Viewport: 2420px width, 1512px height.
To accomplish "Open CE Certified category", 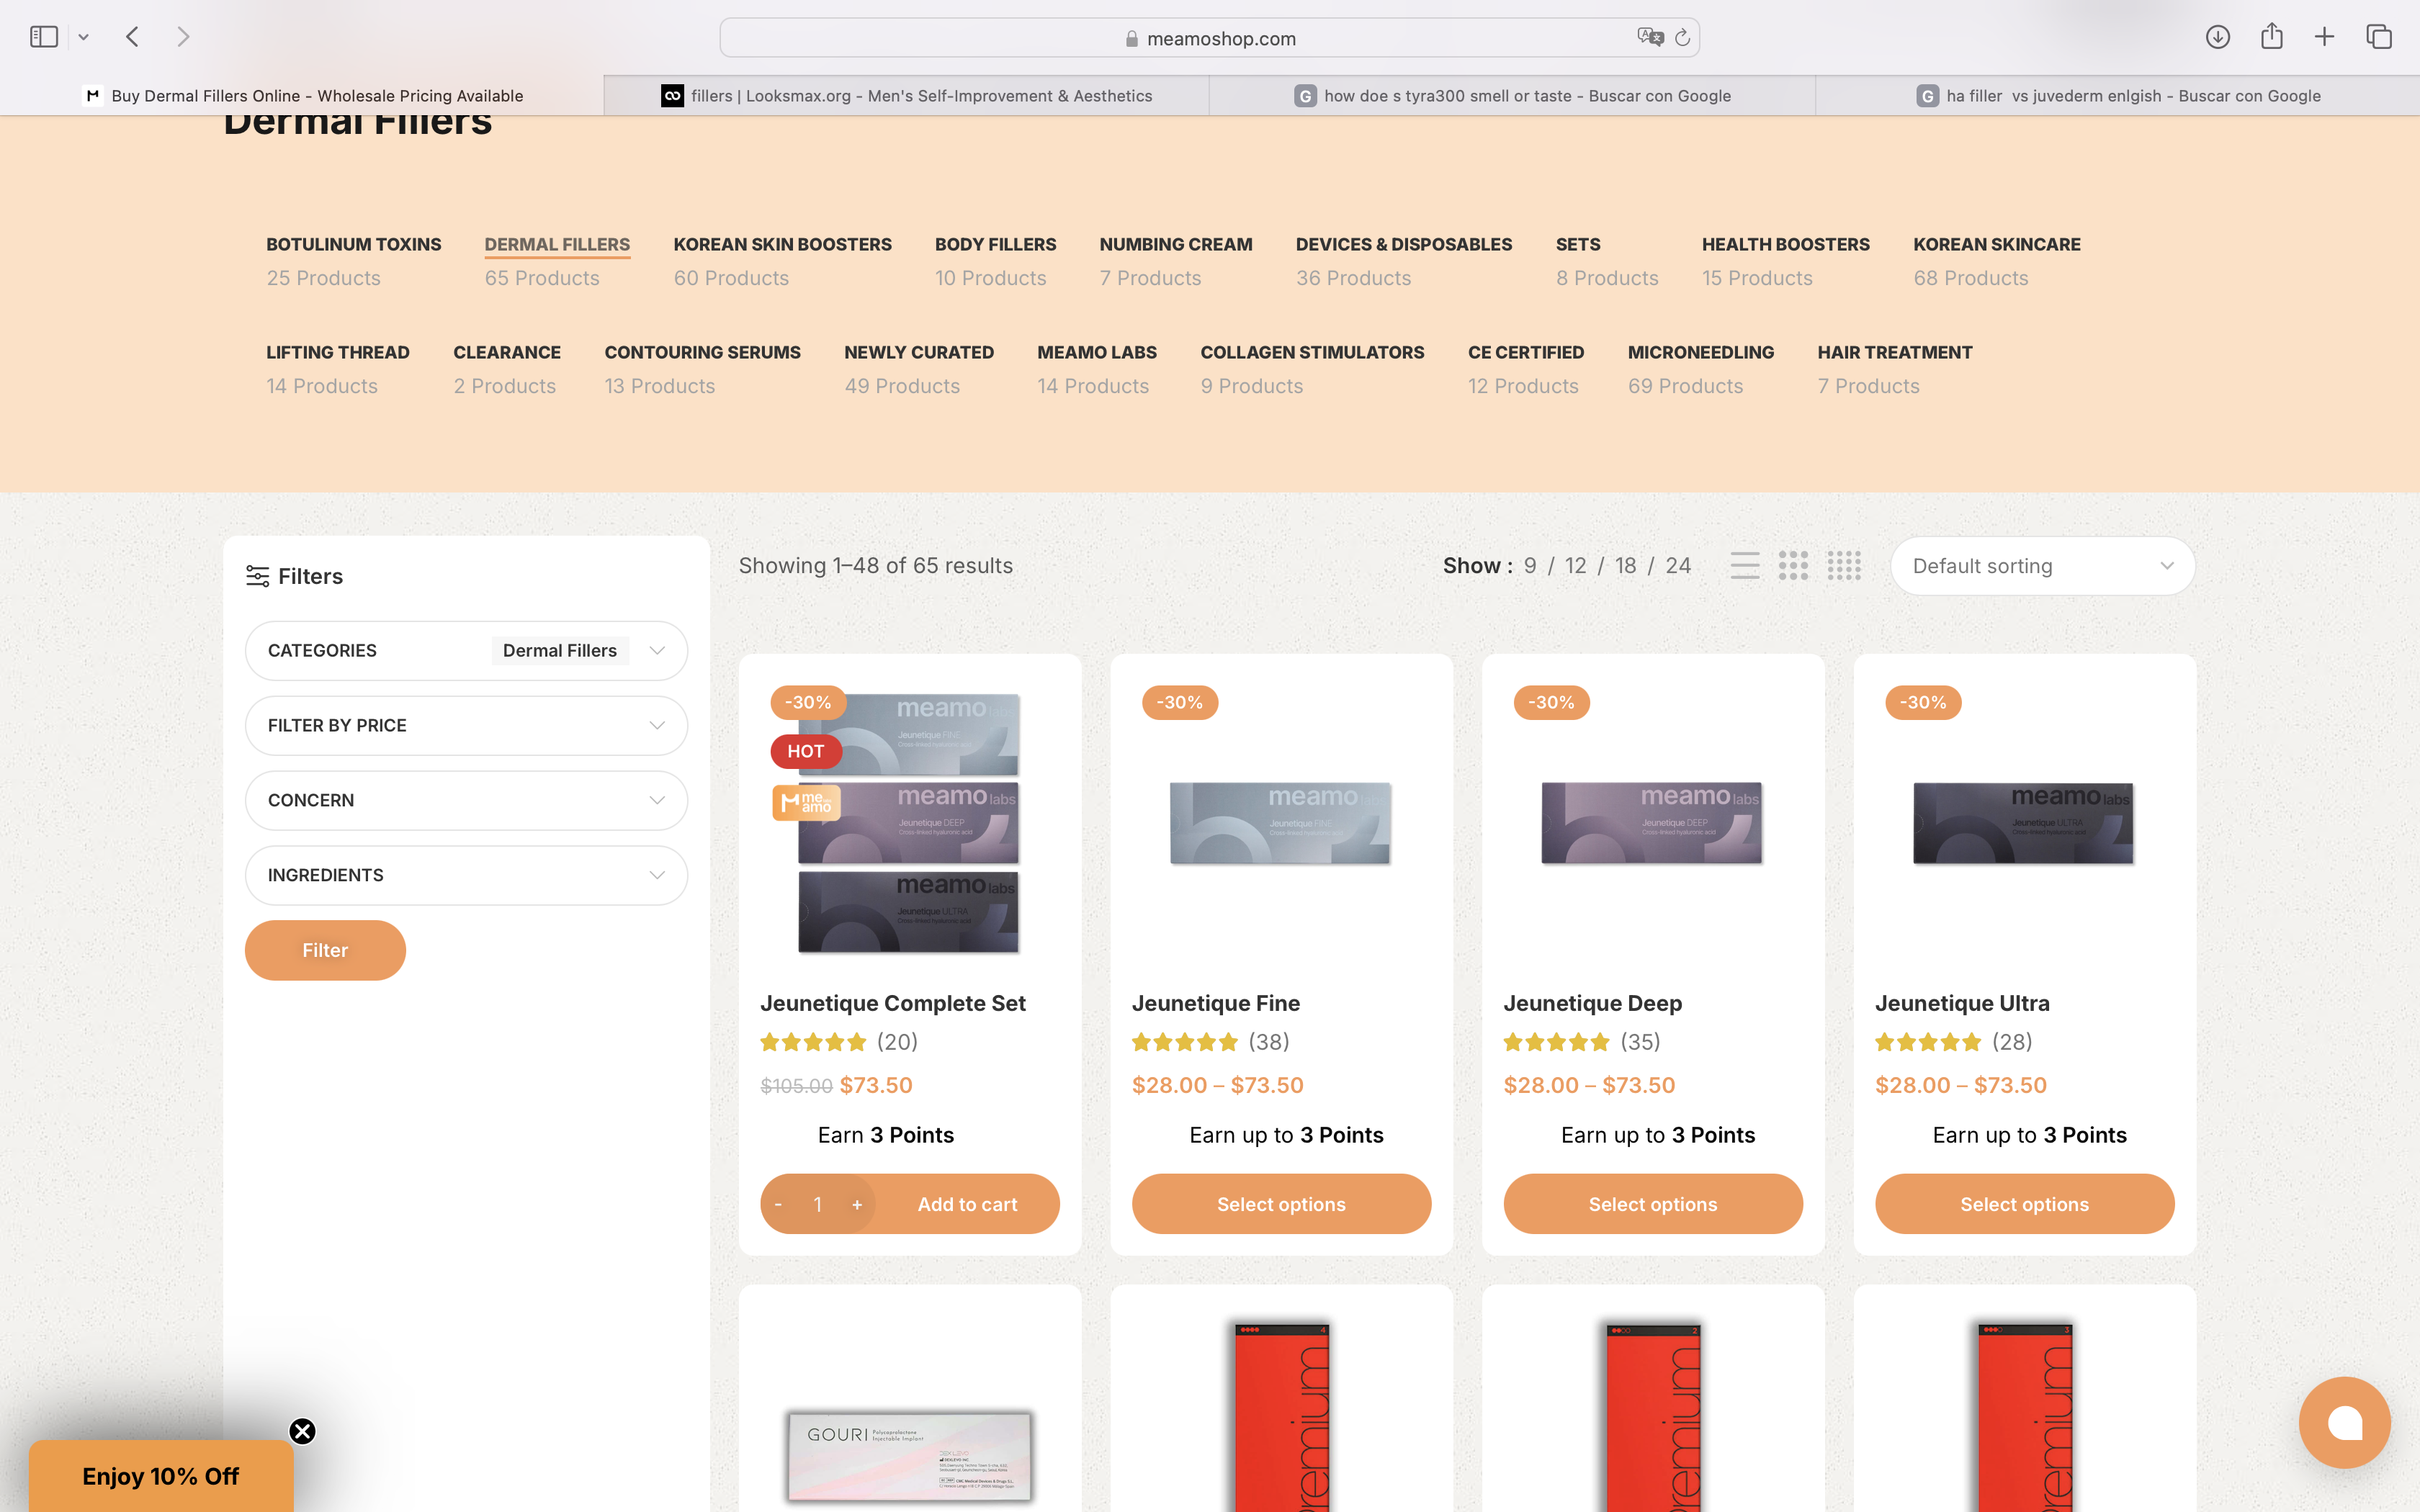I will point(1525,352).
